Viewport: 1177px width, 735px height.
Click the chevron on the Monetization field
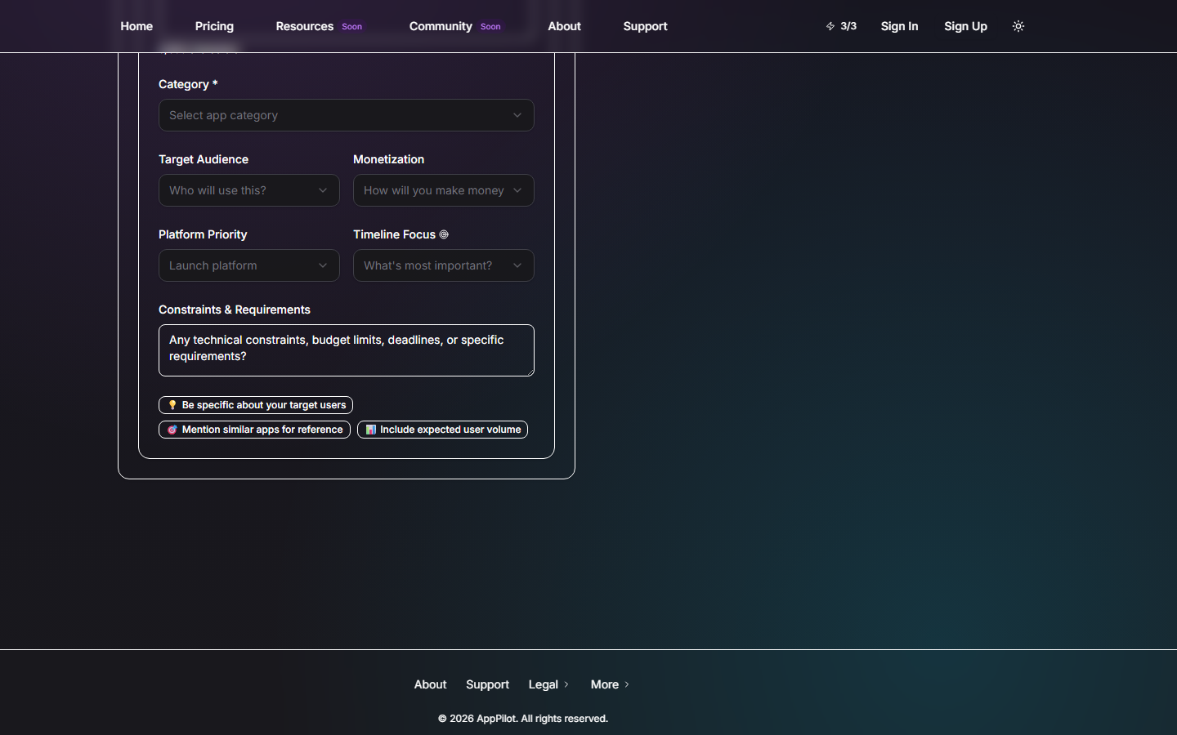point(517,190)
